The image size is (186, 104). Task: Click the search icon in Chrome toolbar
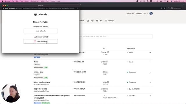pos(162,8)
